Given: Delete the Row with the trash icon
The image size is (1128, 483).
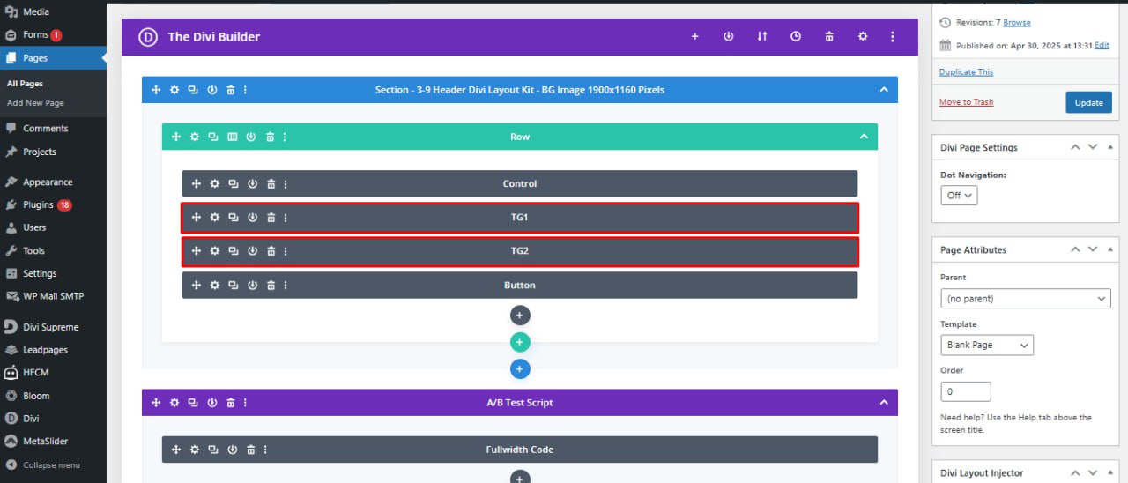Looking at the screenshot, I should 271,137.
